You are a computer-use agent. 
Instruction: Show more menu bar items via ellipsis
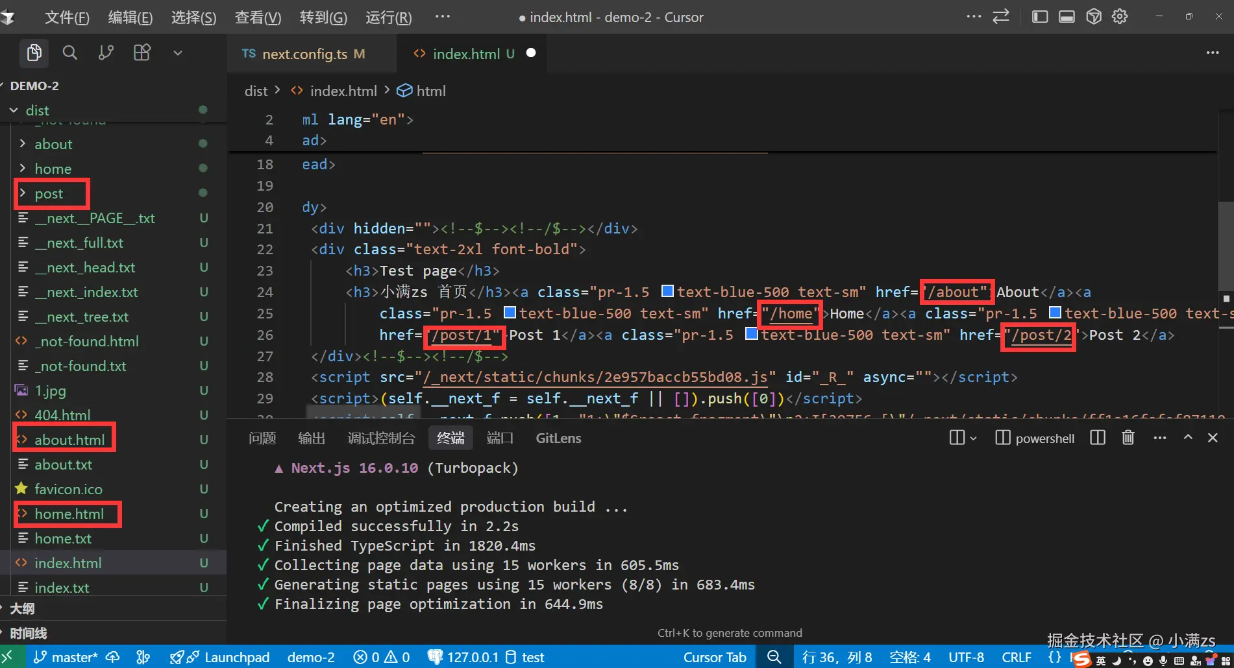coord(443,17)
